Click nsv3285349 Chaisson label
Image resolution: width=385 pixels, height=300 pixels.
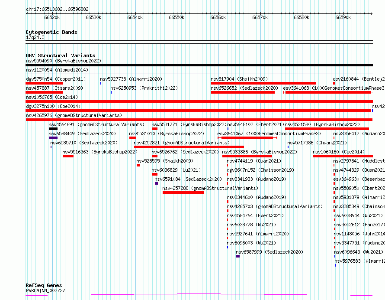point(359,206)
